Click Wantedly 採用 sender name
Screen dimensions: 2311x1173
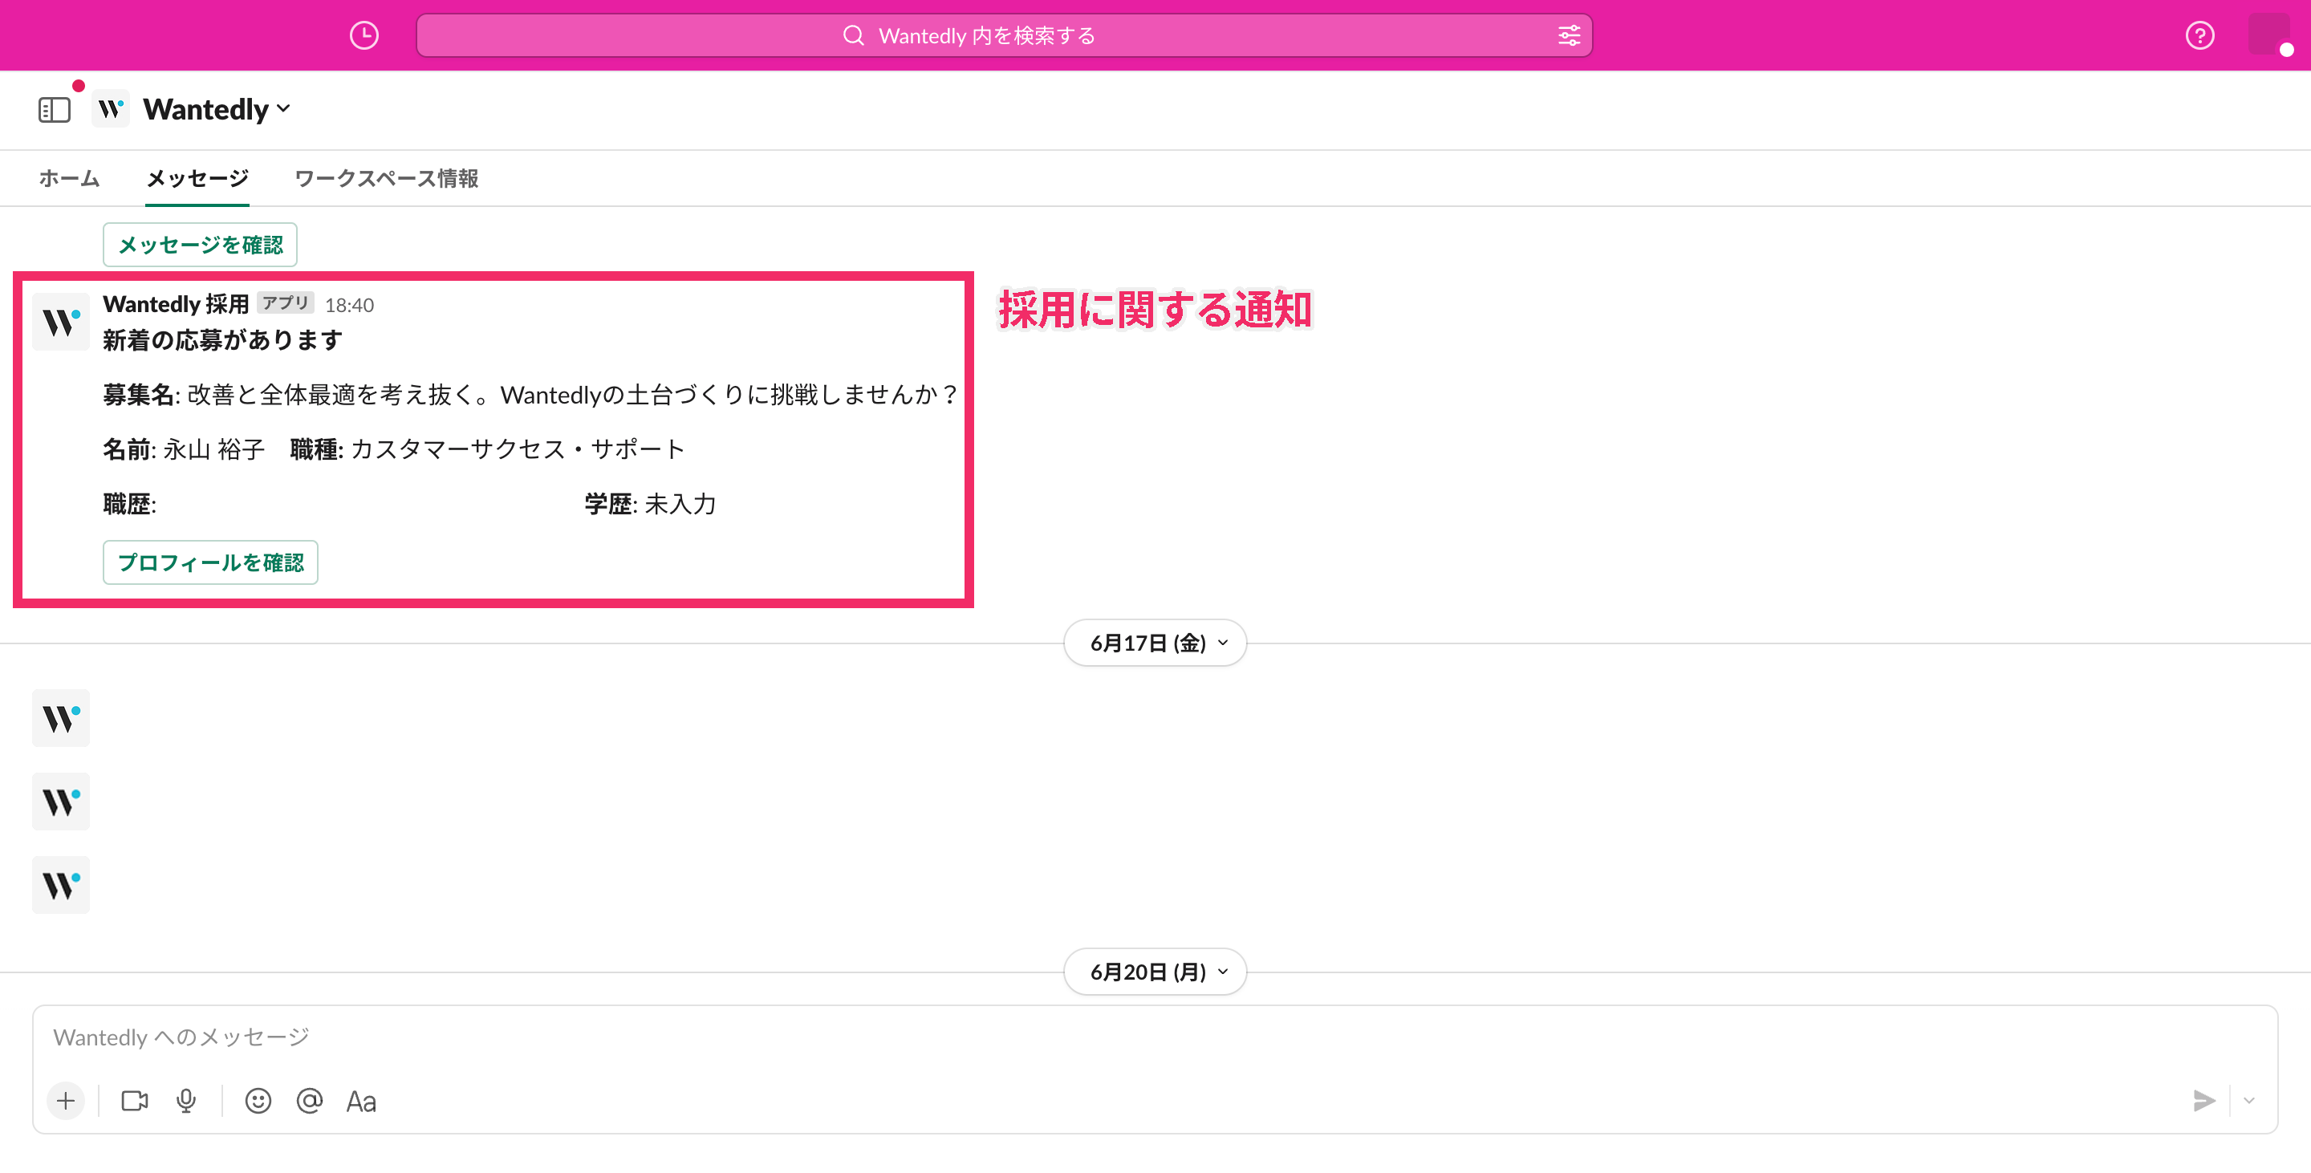tap(176, 304)
